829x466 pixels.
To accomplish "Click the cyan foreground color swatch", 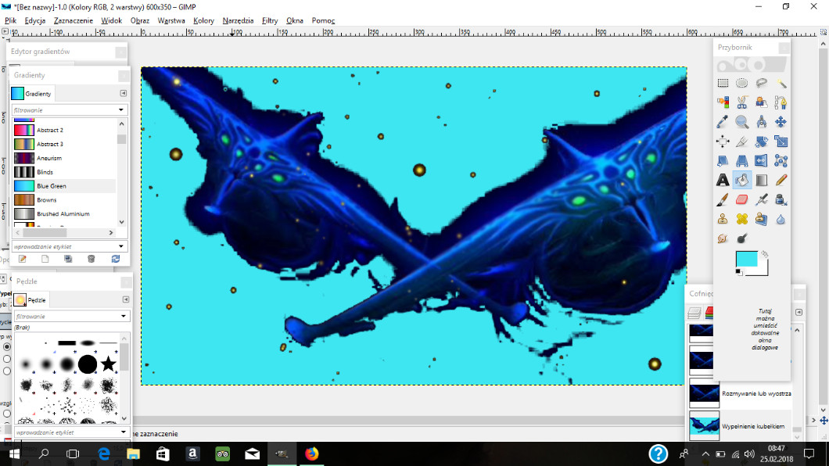I will click(746, 260).
